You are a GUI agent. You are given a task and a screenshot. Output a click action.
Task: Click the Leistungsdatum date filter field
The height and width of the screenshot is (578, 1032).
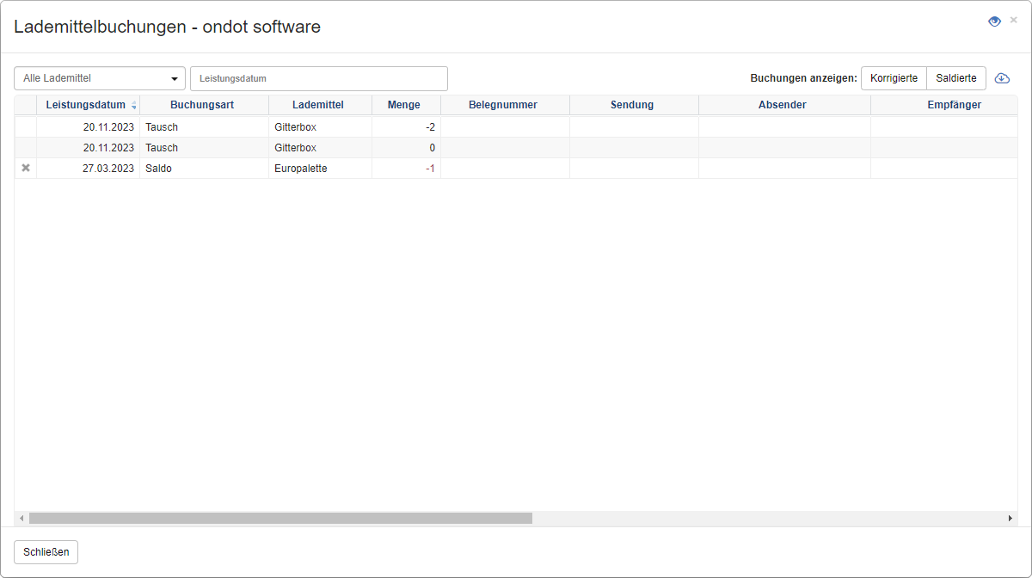(x=318, y=78)
